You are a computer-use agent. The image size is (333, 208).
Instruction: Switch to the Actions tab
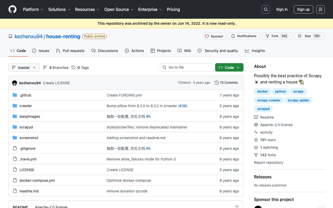134,51
